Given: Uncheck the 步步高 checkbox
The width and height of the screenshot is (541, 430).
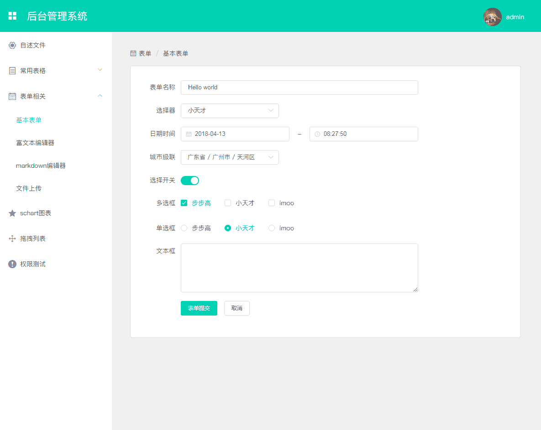Looking at the screenshot, I should (x=184, y=203).
